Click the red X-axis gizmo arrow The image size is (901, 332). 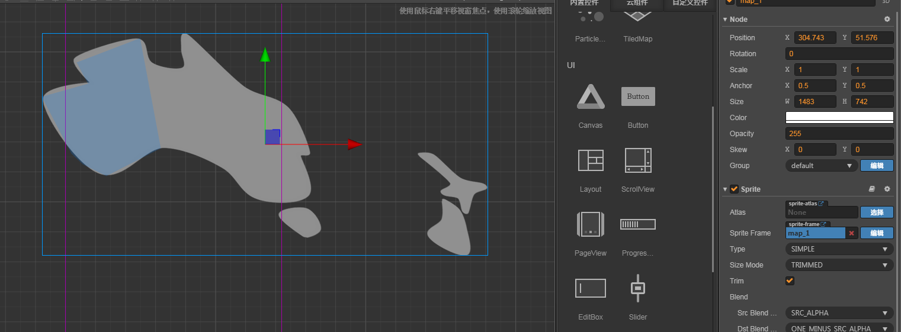tap(355, 144)
